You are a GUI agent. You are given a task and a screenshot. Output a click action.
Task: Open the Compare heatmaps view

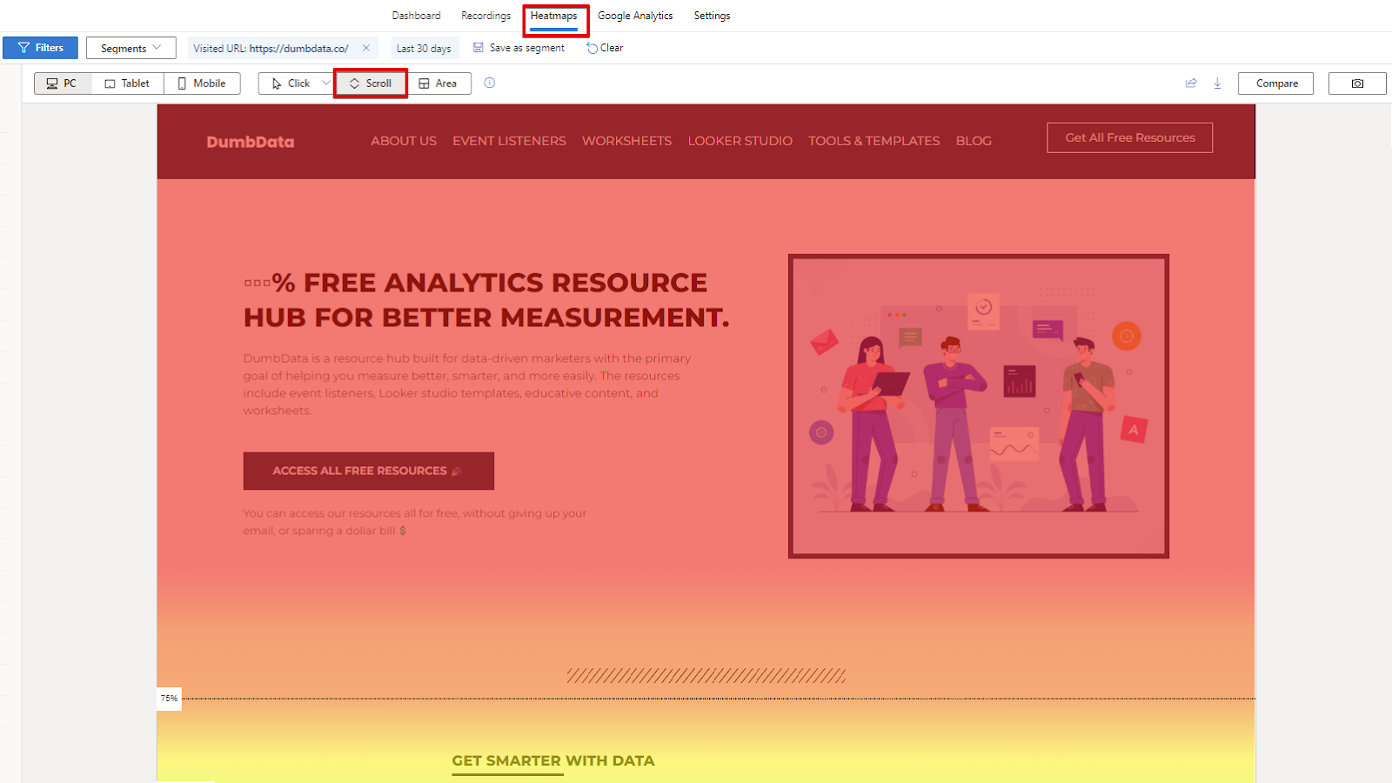(1276, 84)
